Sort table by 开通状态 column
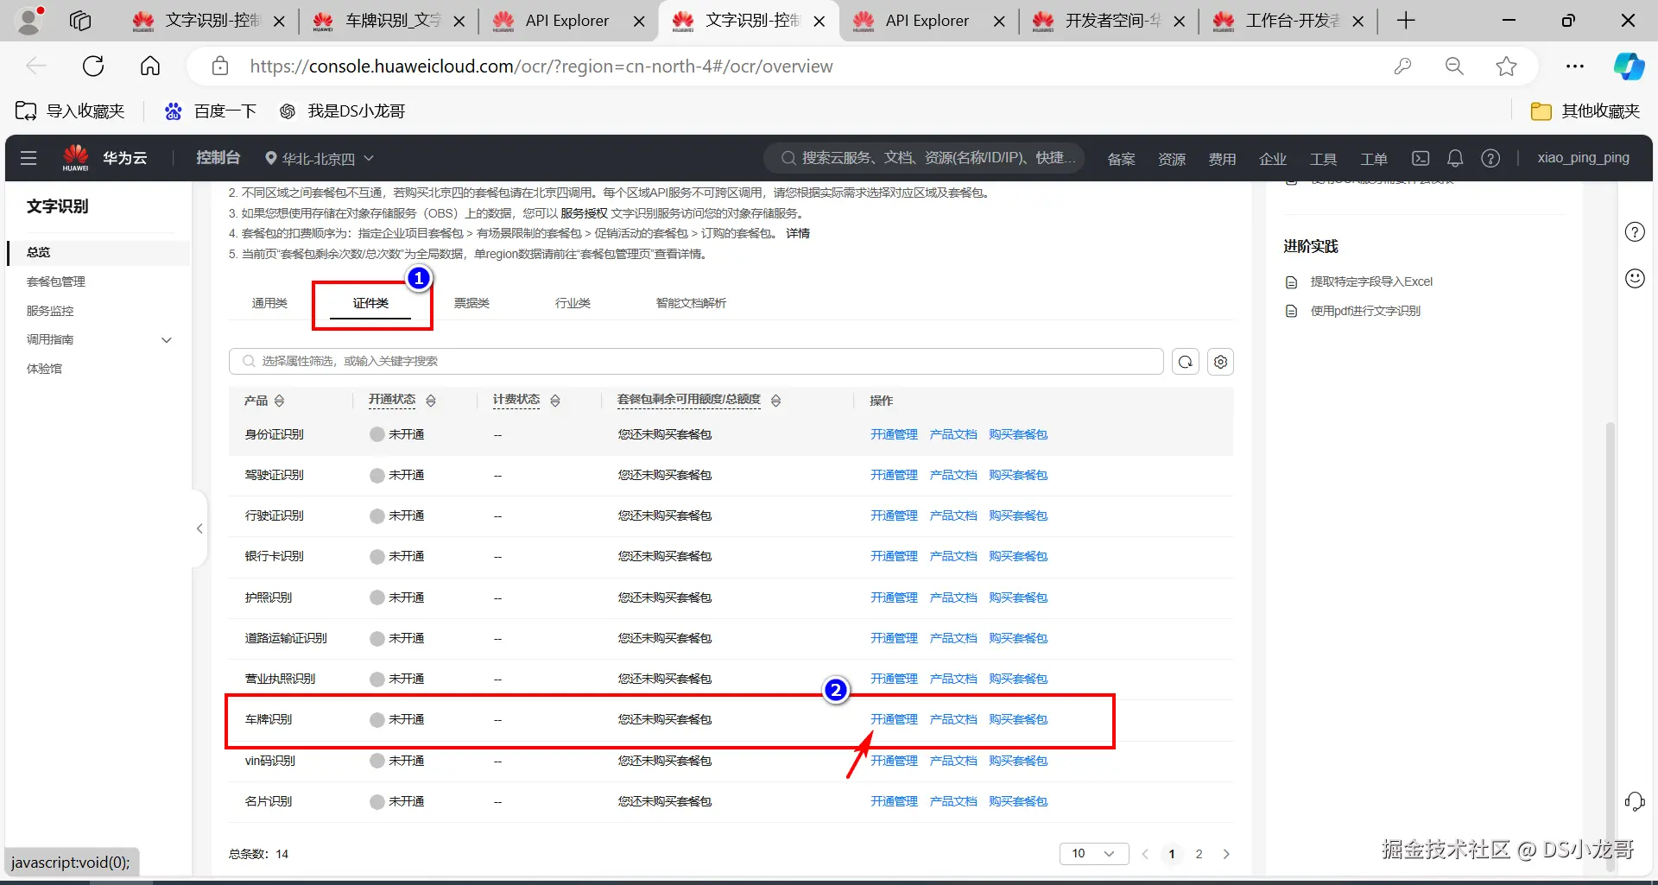Viewport: 1658px width, 885px height. [x=431, y=401]
